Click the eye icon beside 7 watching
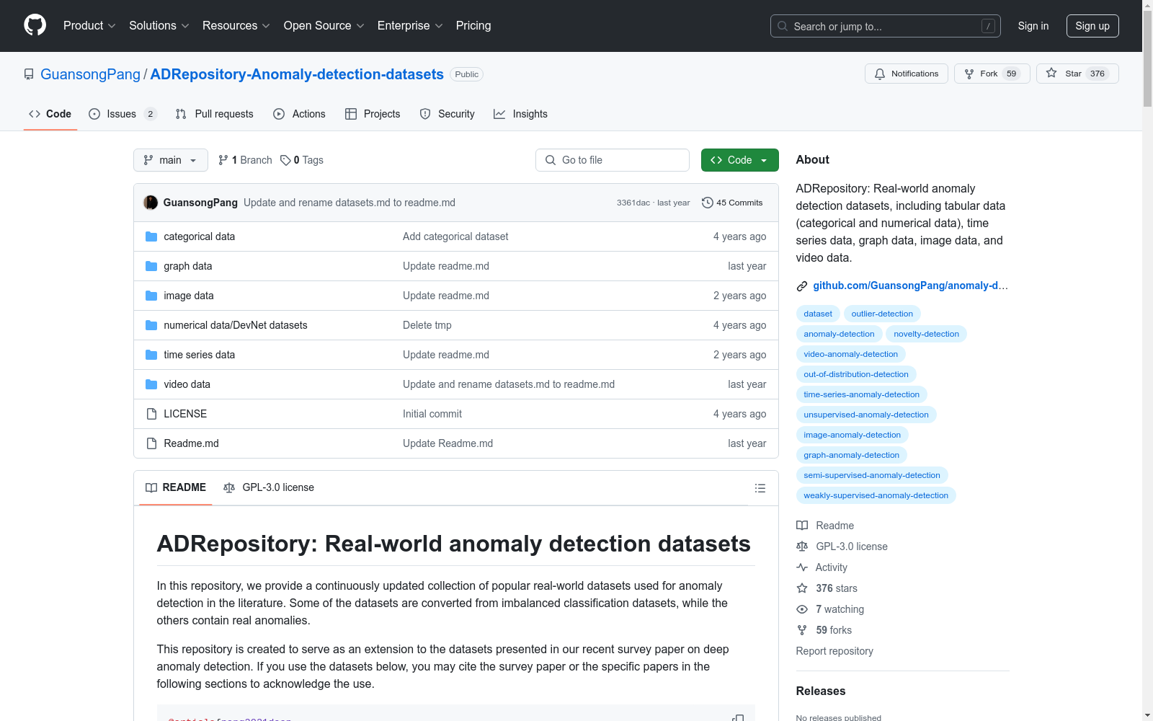Viewport: 1153px width, 721px height. click(x=801, y=609)
